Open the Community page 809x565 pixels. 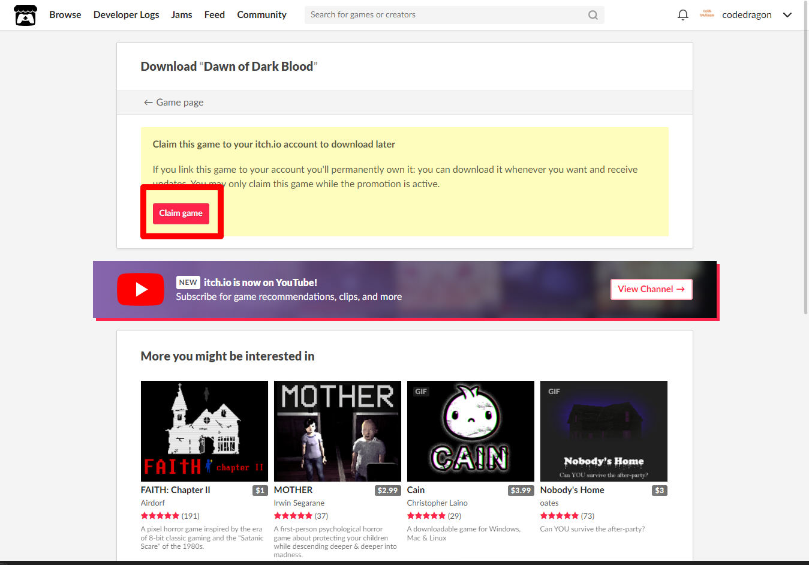[261, 15]
